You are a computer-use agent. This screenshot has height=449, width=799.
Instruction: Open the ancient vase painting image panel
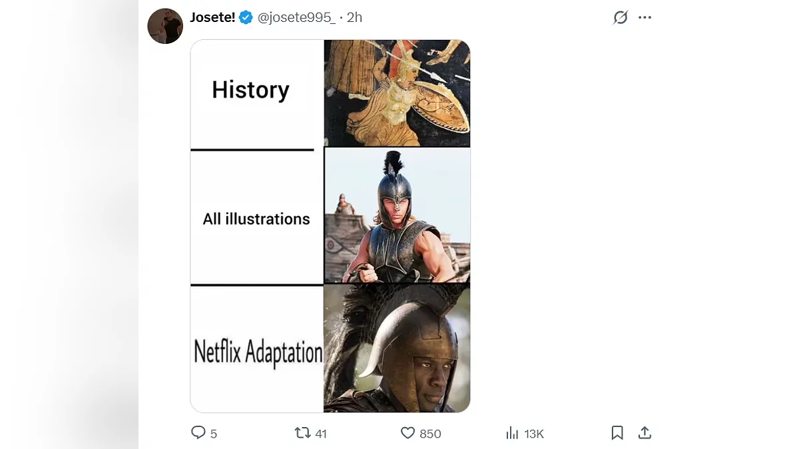coord(397,93)
